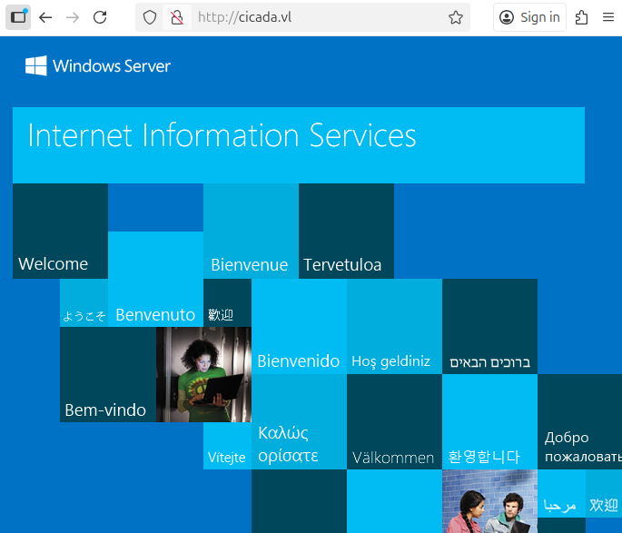Viewport: 622px width, 533px height.
Task: Open the tracking protection shield icon
Action: coord(150,17)
